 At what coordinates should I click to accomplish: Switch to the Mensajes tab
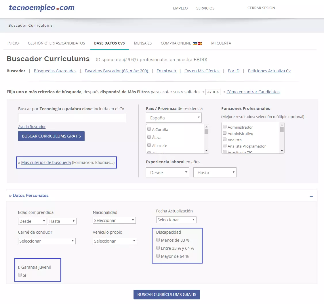click(x=143, y=43)
